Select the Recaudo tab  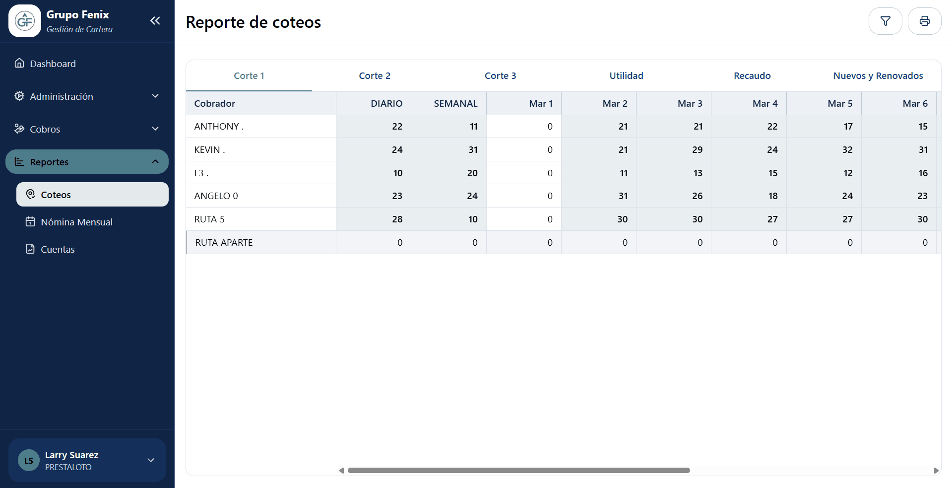pos(752,76)
